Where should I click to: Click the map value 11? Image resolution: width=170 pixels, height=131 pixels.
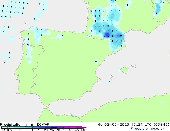pos(117,36)
